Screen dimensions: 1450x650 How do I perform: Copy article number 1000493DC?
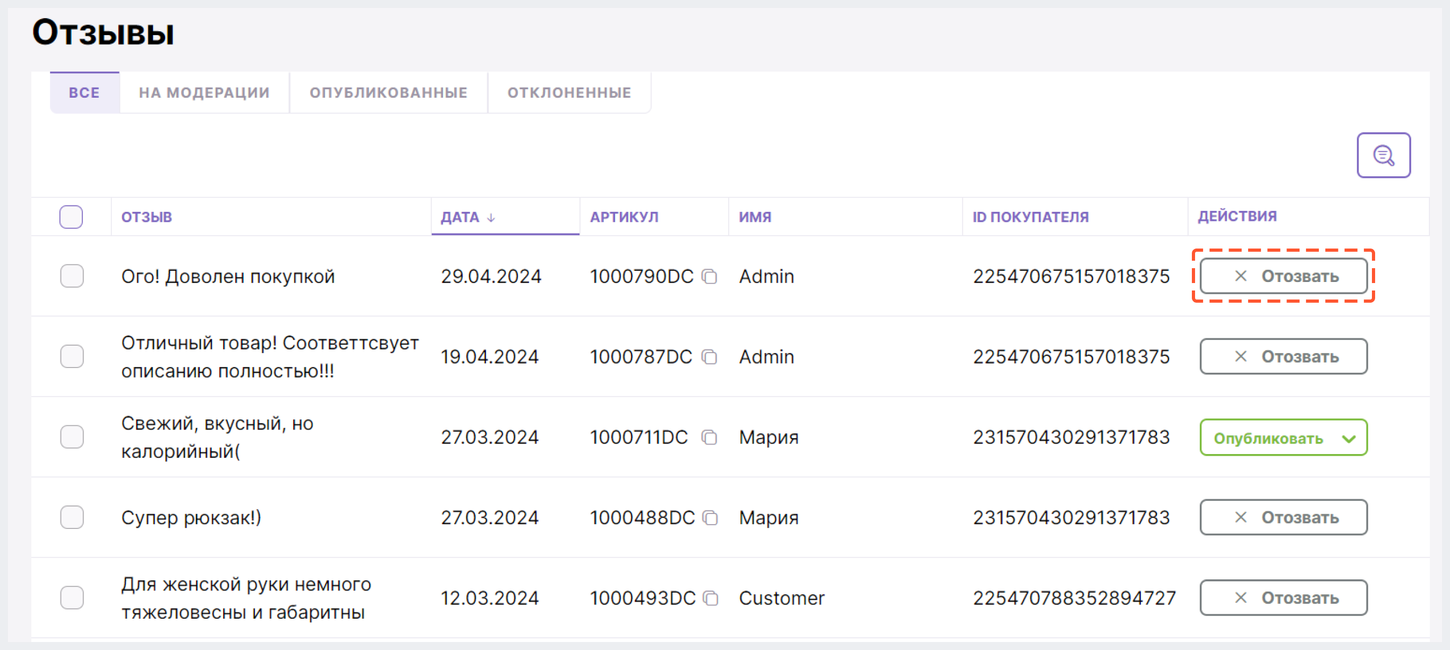(x=710, y=598)
